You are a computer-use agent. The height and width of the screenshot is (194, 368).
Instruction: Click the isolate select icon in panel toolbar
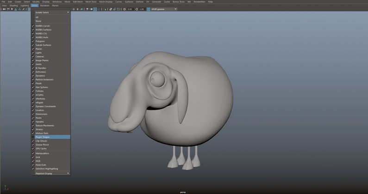[105, 9]
